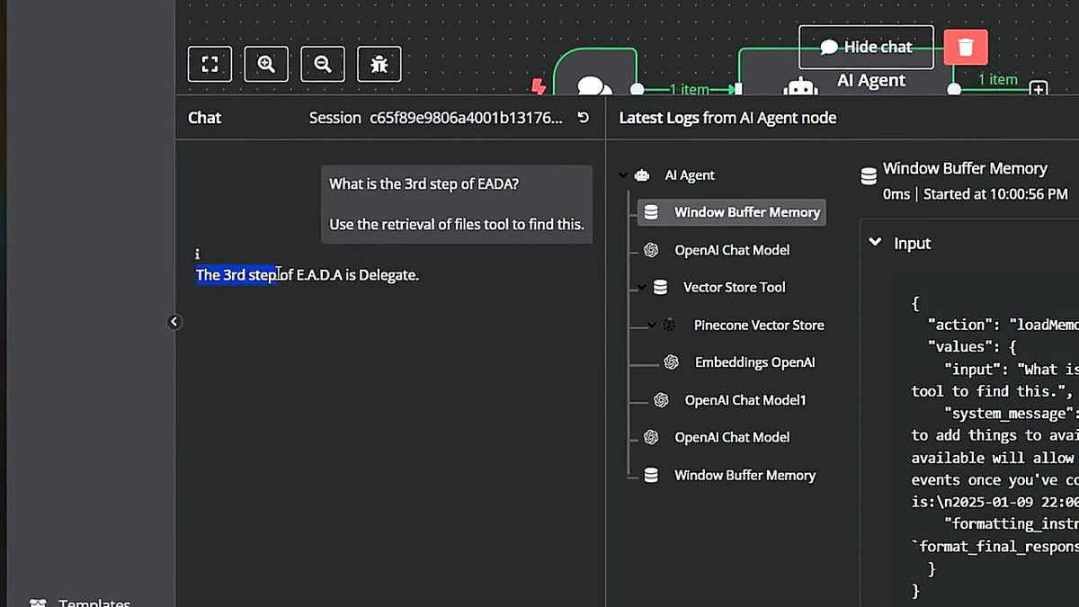Image resolution: width=1079 pixels, height=607 pixels.
Task: Select the first OpenAI Chat Model entry
Action: pyautogui.click(x=732, y=250)
